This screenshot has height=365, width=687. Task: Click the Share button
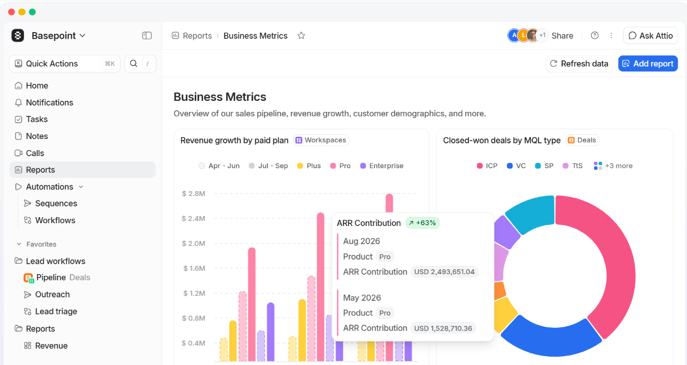(562, 35)
